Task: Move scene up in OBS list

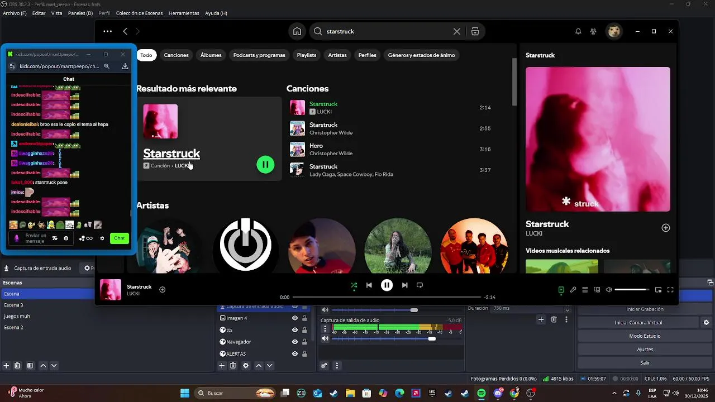Action: (43, 366)
